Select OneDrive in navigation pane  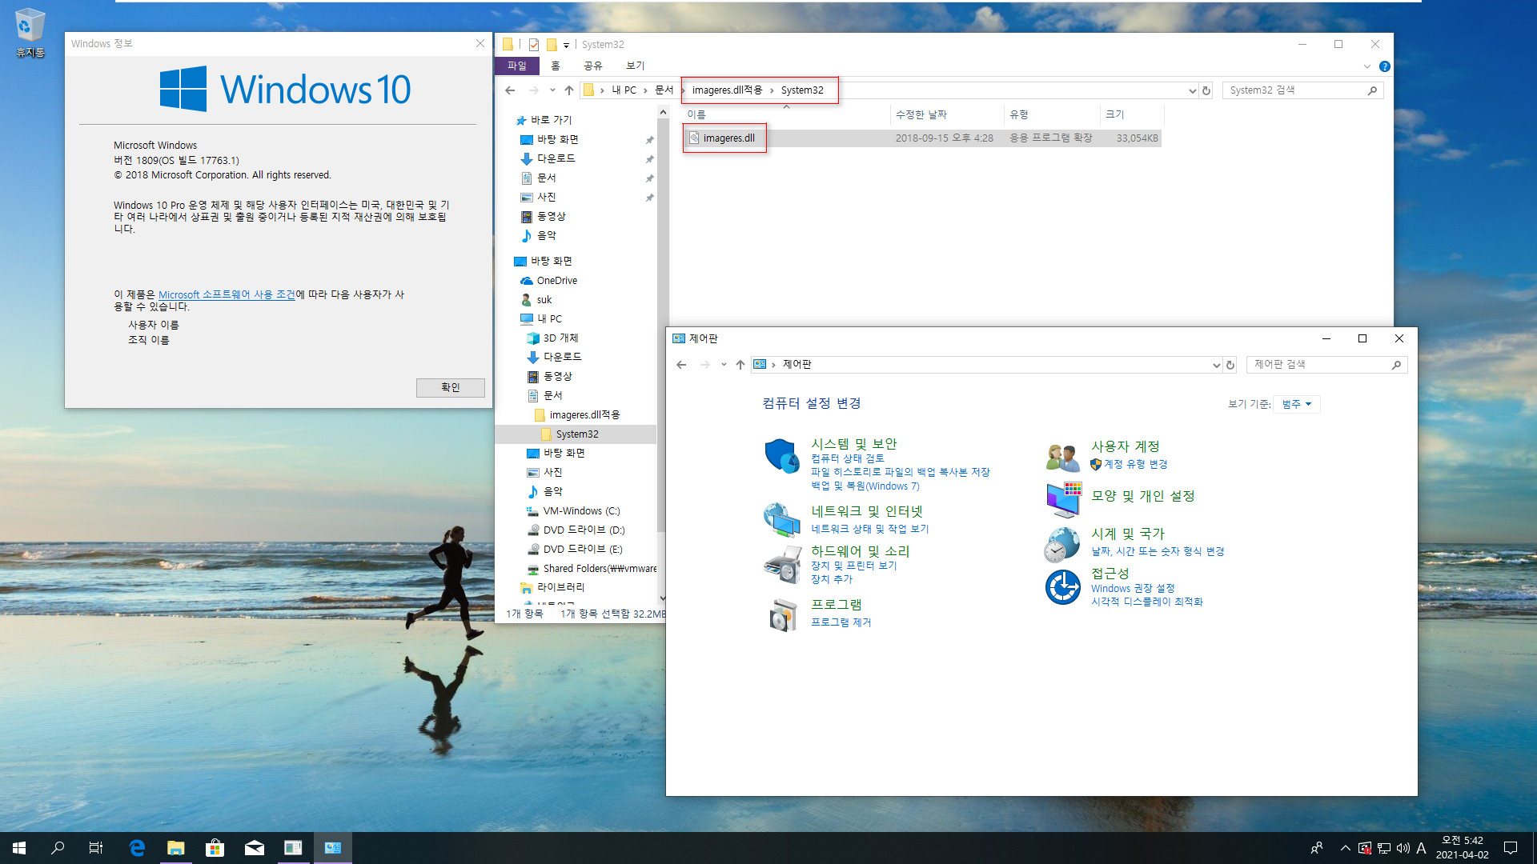556,281
